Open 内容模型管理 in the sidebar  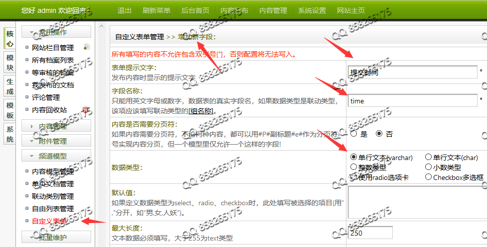[x=53, y=171]
